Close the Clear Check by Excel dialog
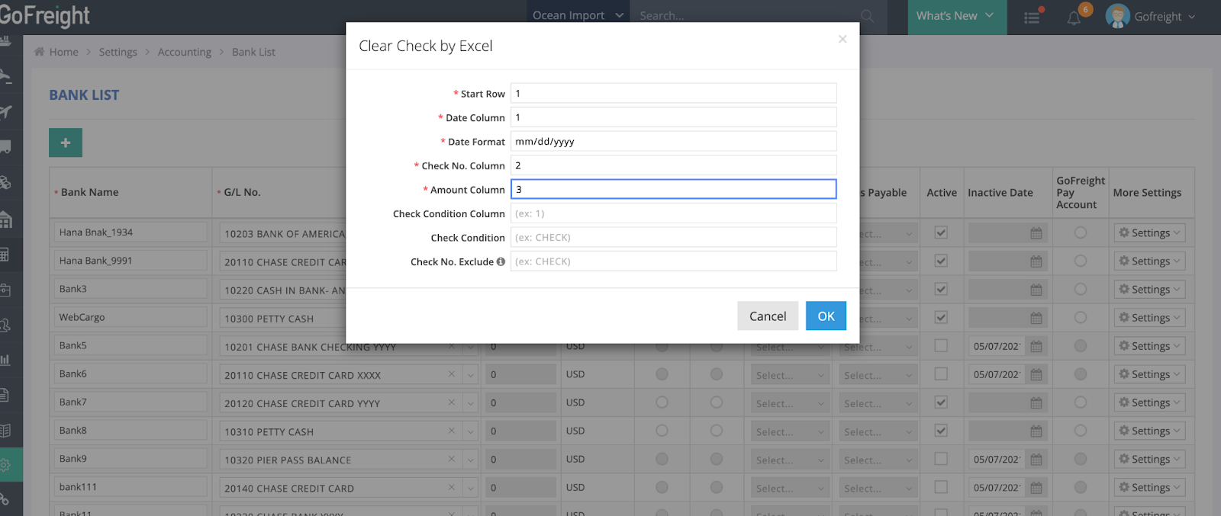The width and height of the screenshot is (1221, 516). pyautogui.click(x=842, y=39)
